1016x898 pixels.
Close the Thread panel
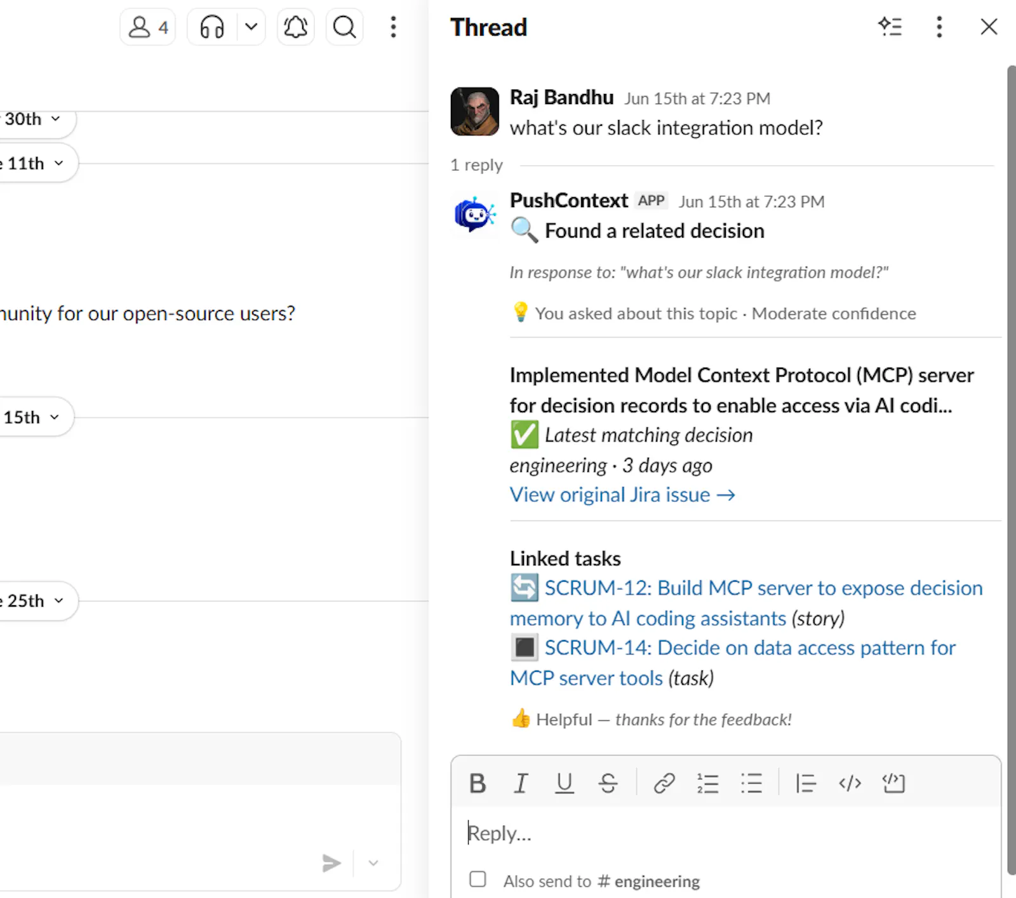pyautogui.click(x=989, y=27)
